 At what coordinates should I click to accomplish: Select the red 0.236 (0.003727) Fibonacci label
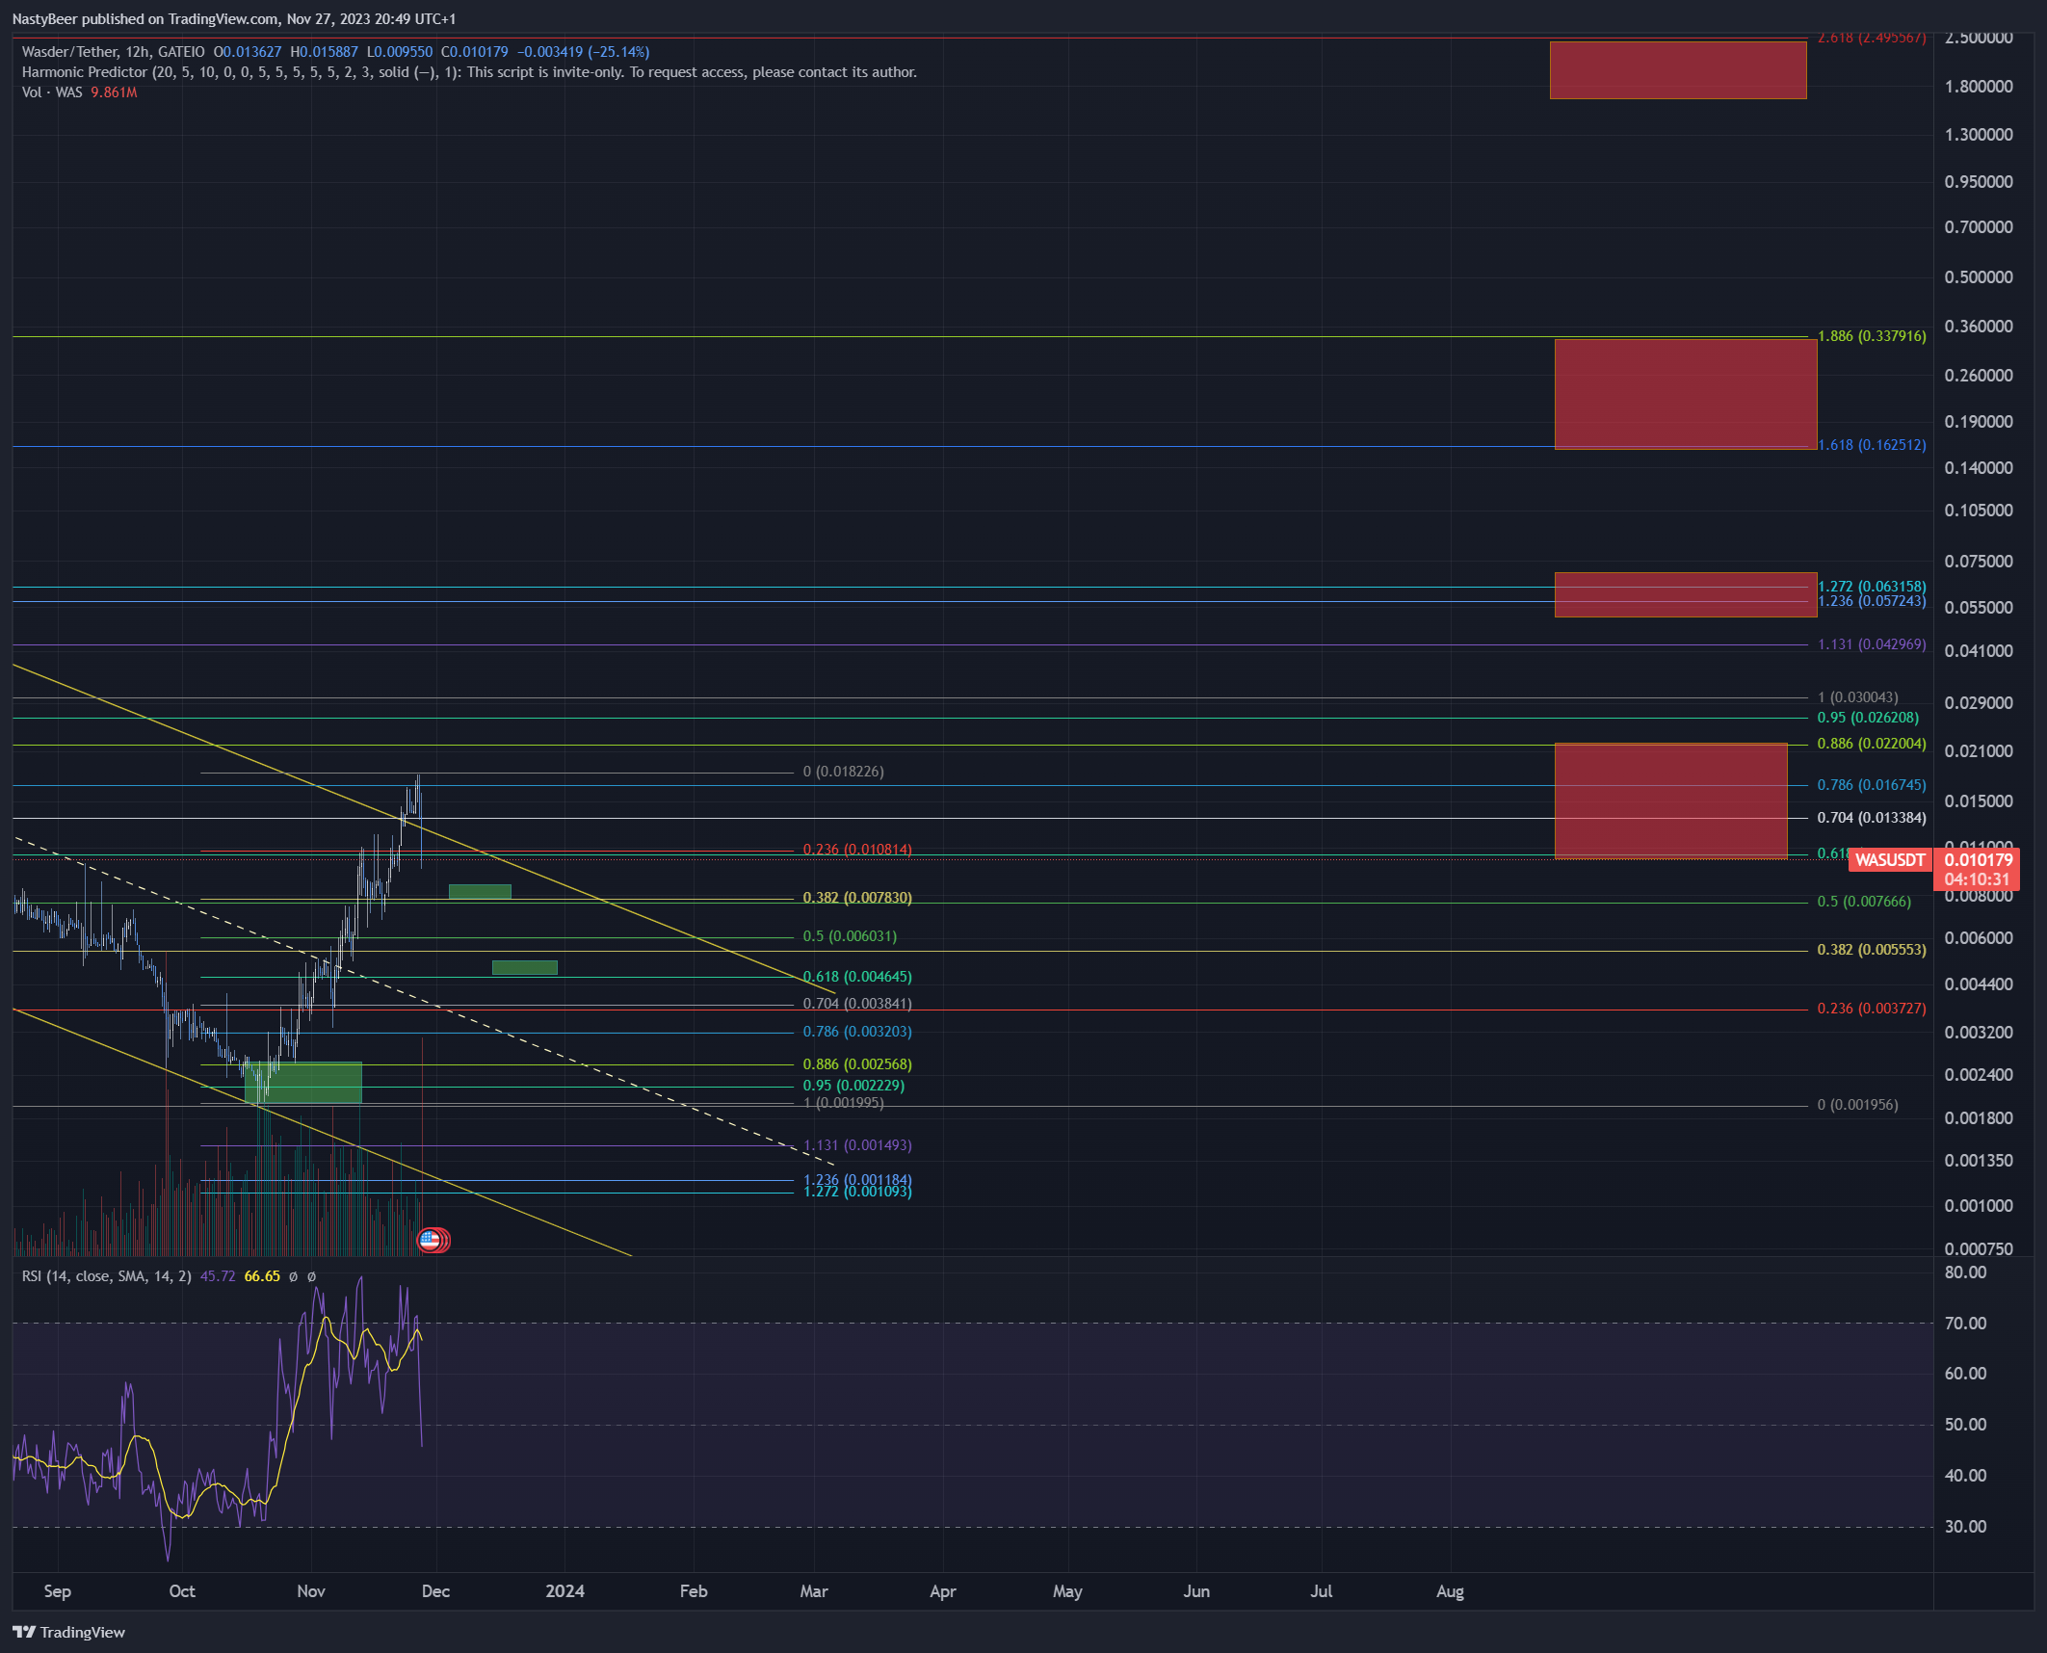click(x=1872, y=1009)
